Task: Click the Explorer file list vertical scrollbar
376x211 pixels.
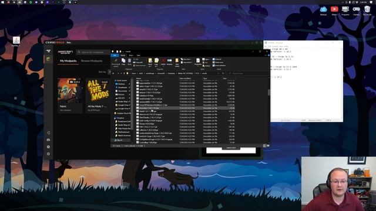Action: point(268,92)
